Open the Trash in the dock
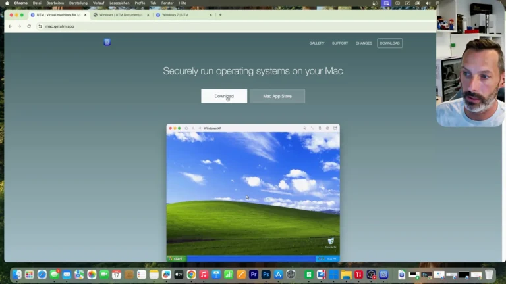 tap(489, 274)
